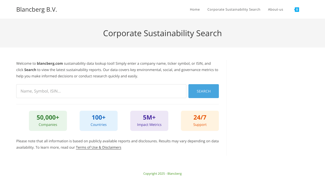Click the large Corporate Sustainability Search page heading
The width and height of the screenshot is (325, 182).
162,33
